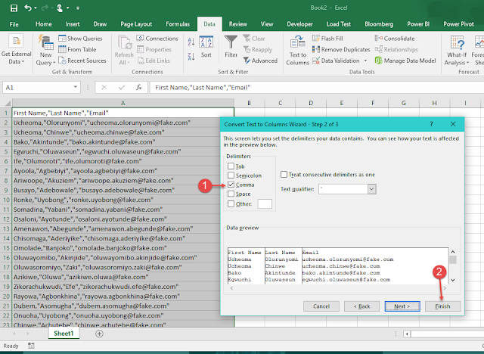Save the workbook from the quick access toolbar
The height and width of the screenshot is (354, 484).
coord(14,8)
